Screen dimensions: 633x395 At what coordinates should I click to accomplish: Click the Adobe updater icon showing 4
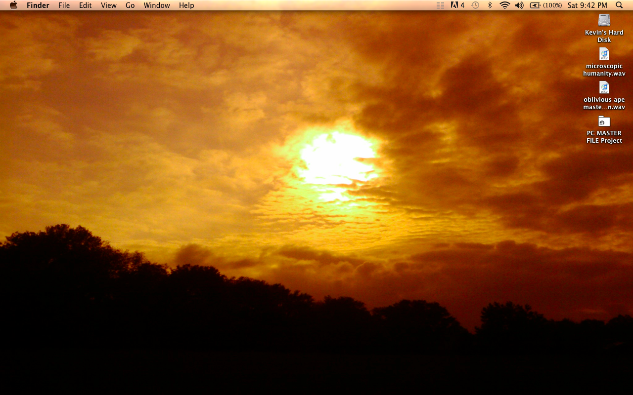(x=457, y=5)
